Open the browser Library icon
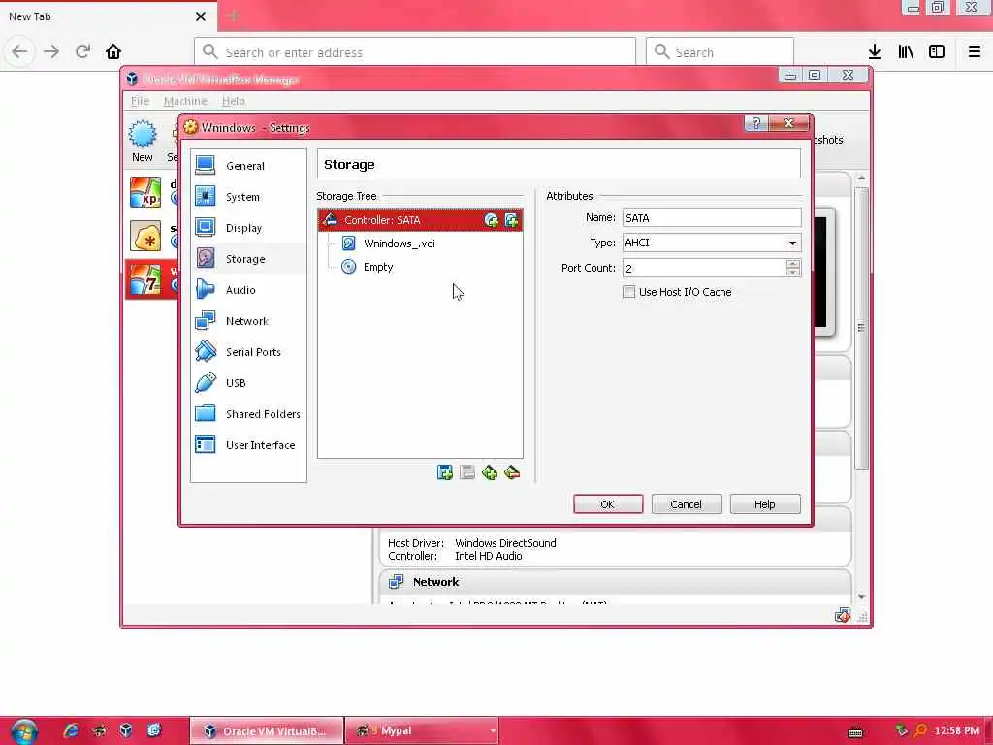The image size is (993, 745). pyautogui.click(x=906, y=52)
